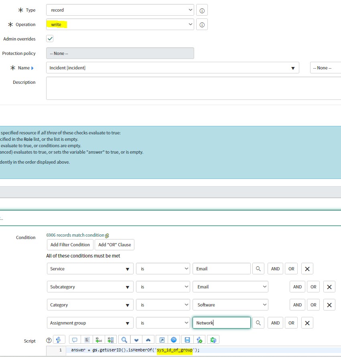Click the info icon beside Operation field
Screen dimensions: 341x357
coord(202,25)
